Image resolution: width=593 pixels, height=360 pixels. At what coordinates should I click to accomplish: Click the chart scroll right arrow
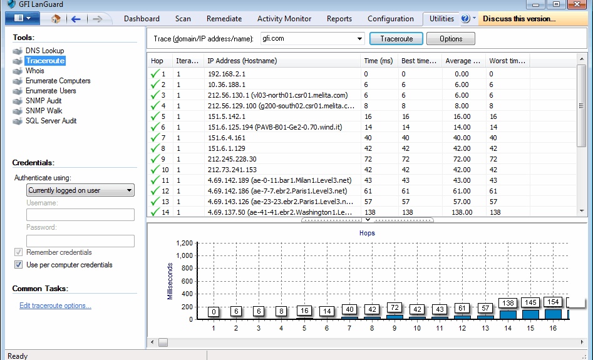(582, 342)
